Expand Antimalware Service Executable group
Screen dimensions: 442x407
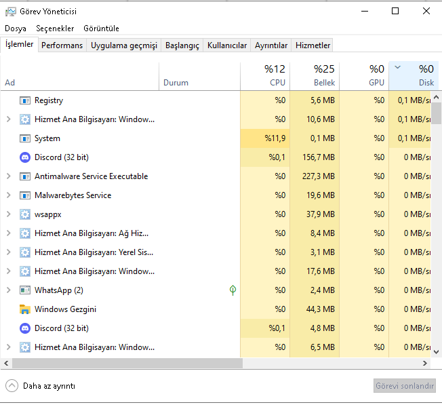8,176
